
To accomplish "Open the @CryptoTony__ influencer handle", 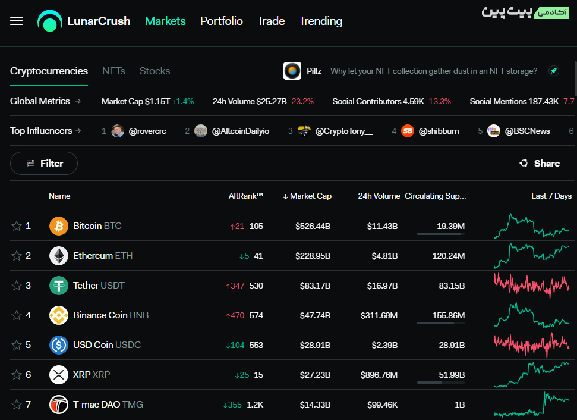I will 344,131.
